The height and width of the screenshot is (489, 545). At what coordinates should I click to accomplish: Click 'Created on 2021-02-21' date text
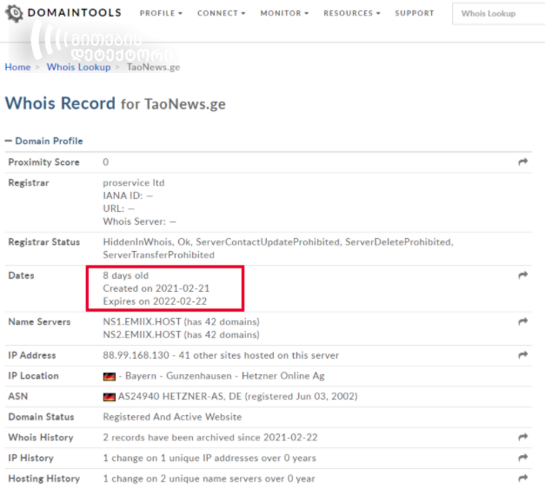tap(156, 288)
